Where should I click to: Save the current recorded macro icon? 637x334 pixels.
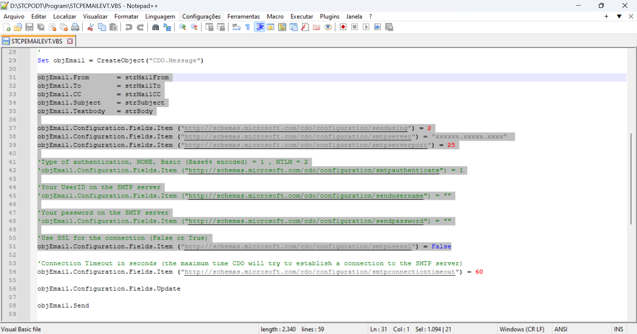pos(389,27)
